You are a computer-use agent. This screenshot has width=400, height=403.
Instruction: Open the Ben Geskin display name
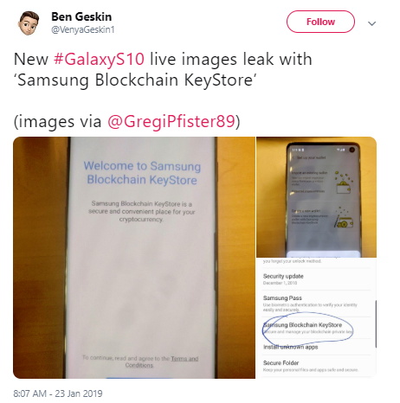click(x=81, y=16)
